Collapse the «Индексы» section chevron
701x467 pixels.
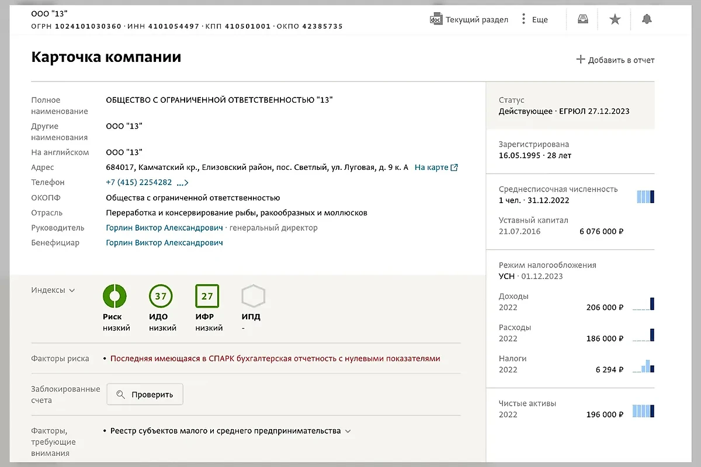pyautogui.click(x=72, y=290)
